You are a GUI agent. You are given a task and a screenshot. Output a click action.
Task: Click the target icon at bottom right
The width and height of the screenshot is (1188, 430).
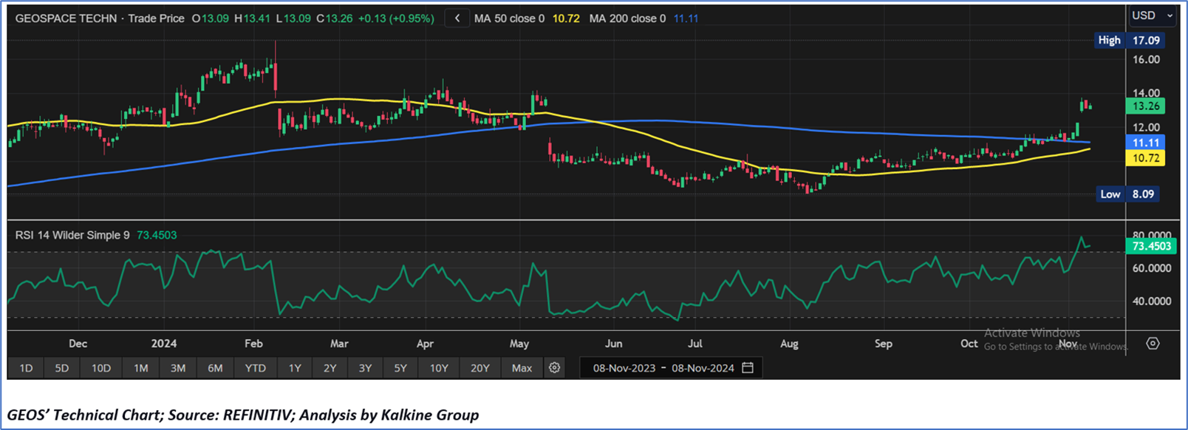(1153, 344)
